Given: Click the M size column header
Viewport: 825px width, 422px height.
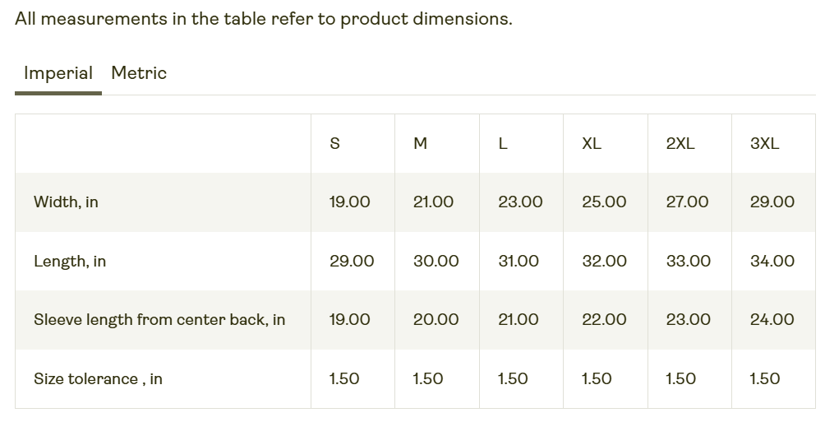Looking at the screenshot, I should pos(420,144).
